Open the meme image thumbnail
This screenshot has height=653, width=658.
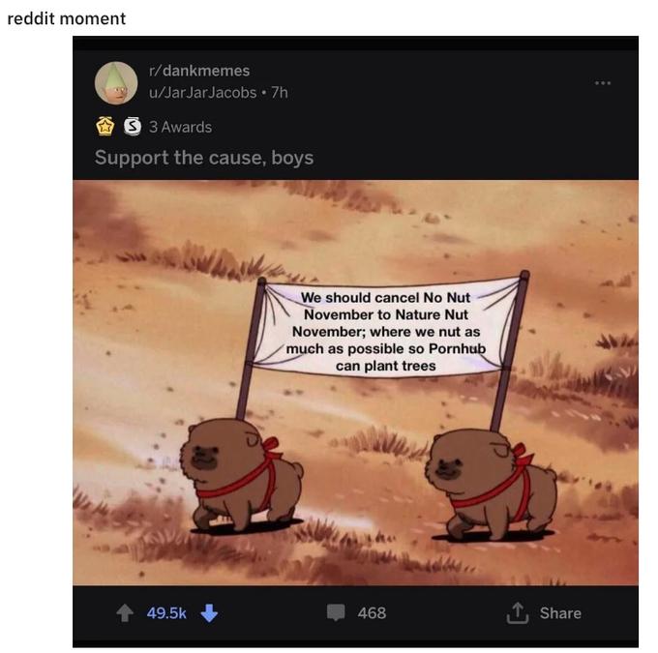pos(355,382)
